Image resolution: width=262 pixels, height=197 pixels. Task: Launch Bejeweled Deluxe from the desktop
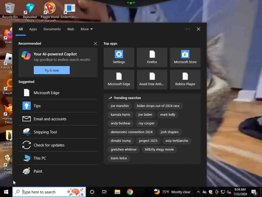tap(30, 12)
